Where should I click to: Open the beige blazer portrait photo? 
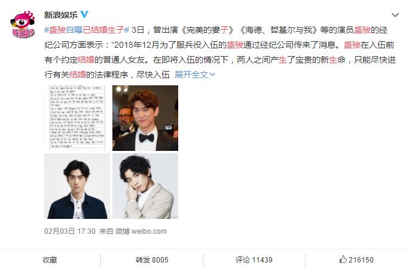click(x=145, y=186)
